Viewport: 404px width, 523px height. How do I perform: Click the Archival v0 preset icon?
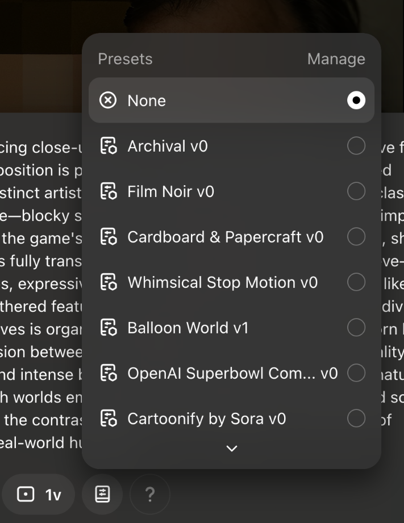[x=109, y=146]
